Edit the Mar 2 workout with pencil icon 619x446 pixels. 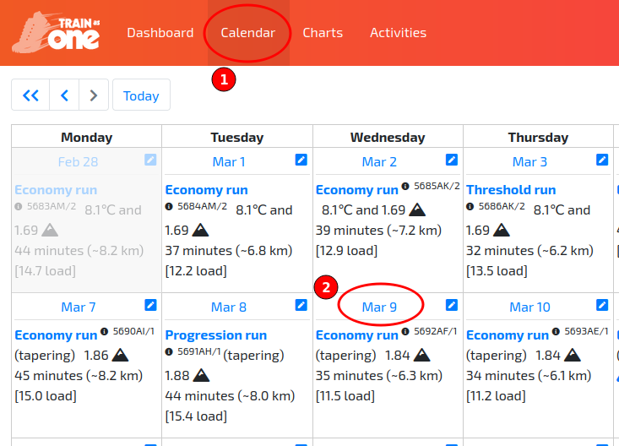[x=452, y=160]
